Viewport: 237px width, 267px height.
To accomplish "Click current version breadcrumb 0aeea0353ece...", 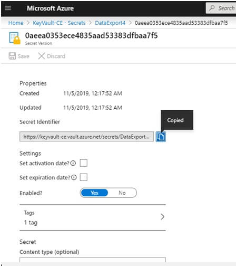I will coord(181,23).
